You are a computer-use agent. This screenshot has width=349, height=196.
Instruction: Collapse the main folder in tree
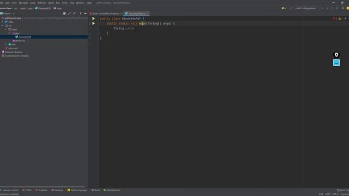pos(6,29)
